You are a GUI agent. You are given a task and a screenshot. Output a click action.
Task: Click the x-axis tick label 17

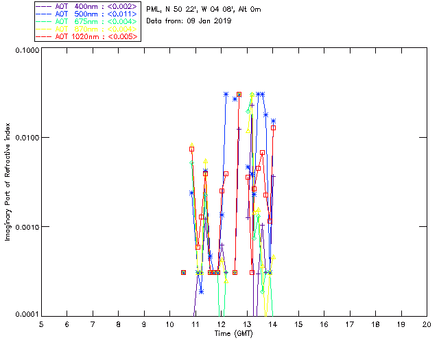[x=350, y=324]
